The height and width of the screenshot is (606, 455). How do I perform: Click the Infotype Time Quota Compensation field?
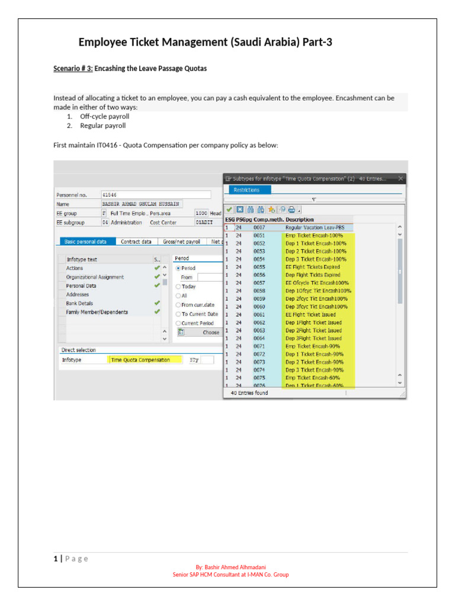coord(145,360)
